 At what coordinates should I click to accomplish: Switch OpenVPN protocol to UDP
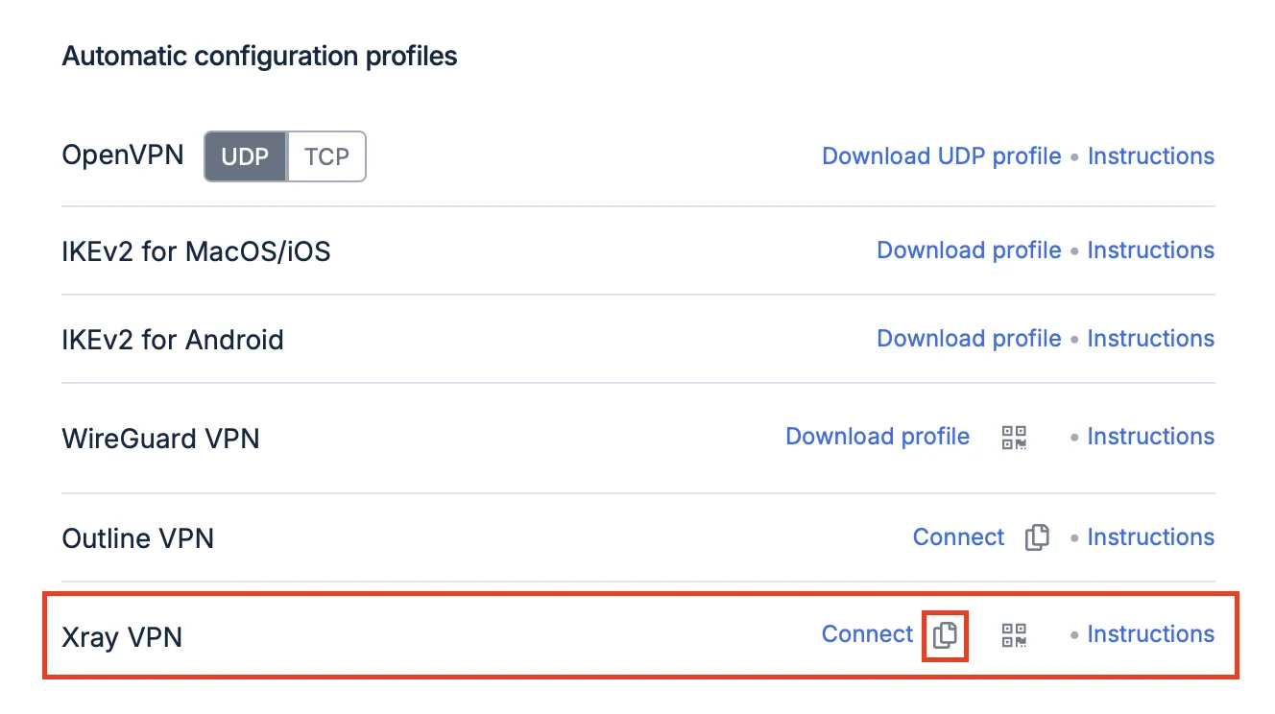[246, 156]
